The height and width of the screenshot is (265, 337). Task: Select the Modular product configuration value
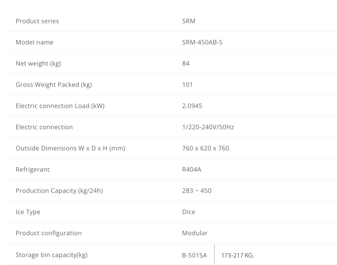194,233
